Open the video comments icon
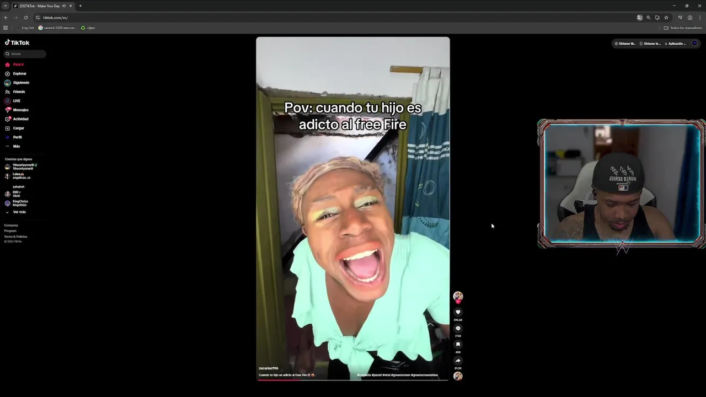Screen dimensions: 706x397 pyautogui.click(x=458, y=328)
